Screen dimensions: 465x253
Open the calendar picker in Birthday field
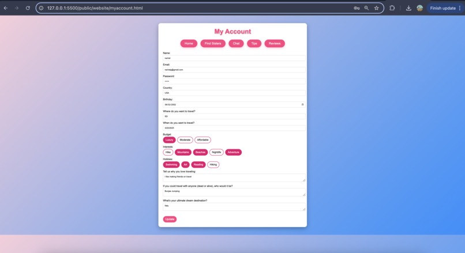(x=302, y=104)
